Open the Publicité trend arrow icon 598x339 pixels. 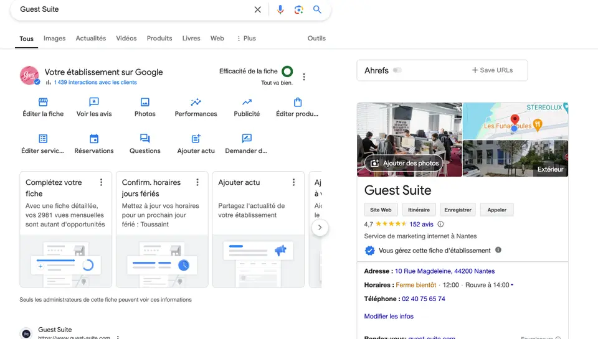pos(247,102)
